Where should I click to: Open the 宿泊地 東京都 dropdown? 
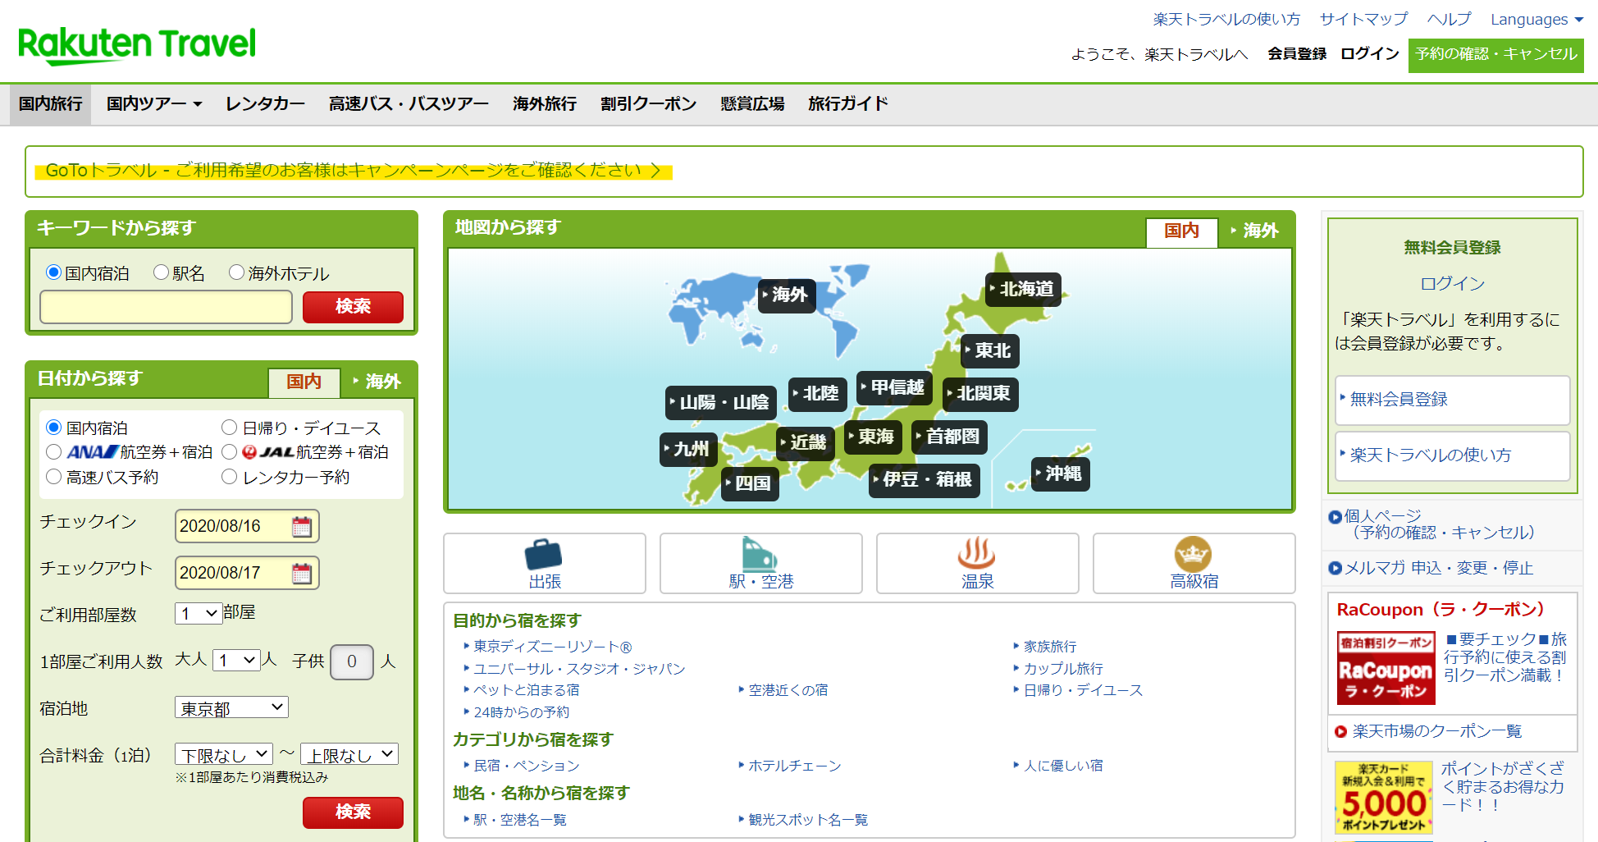click(x=231, y=707)
